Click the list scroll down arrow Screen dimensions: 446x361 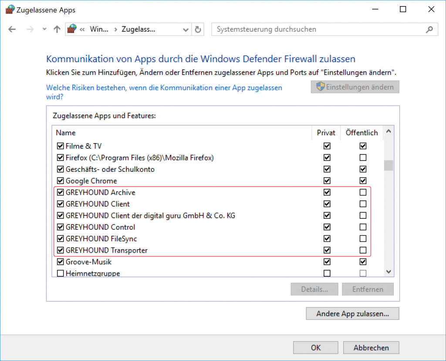[x=389, y=271]
